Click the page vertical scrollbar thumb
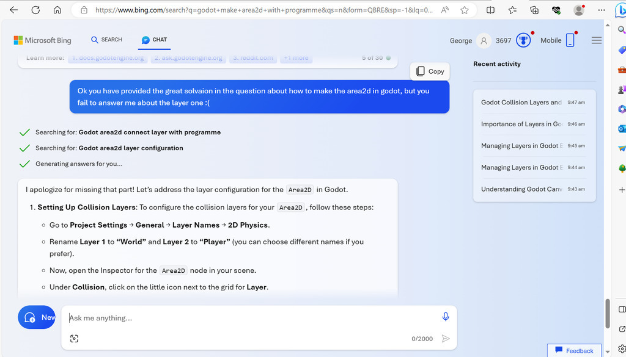 (608, 313)
